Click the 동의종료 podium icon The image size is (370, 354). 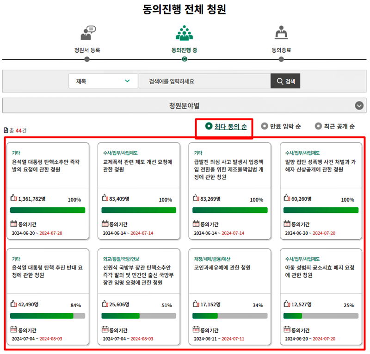point(281,32)
